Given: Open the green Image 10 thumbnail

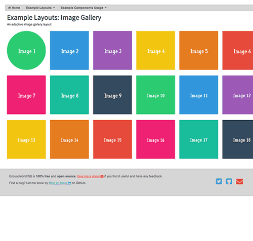Looking at the screenshot, I should click(x=155, y=95).
